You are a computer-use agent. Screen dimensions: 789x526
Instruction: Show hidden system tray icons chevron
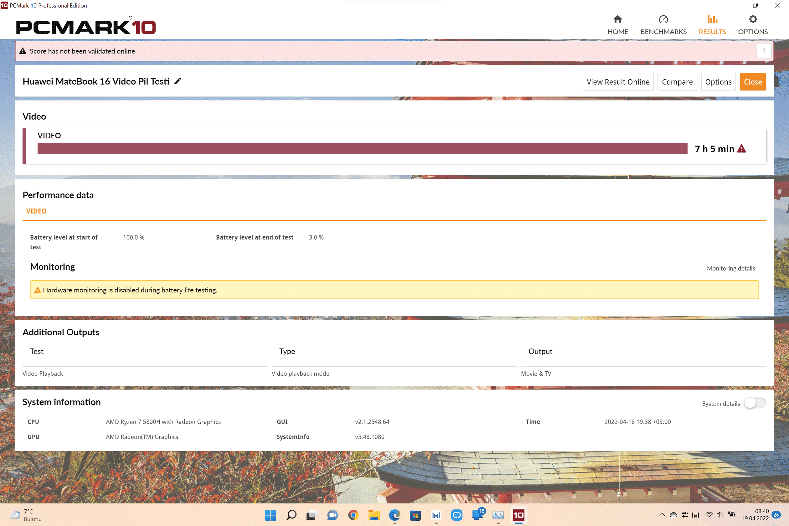coord(662,515)
